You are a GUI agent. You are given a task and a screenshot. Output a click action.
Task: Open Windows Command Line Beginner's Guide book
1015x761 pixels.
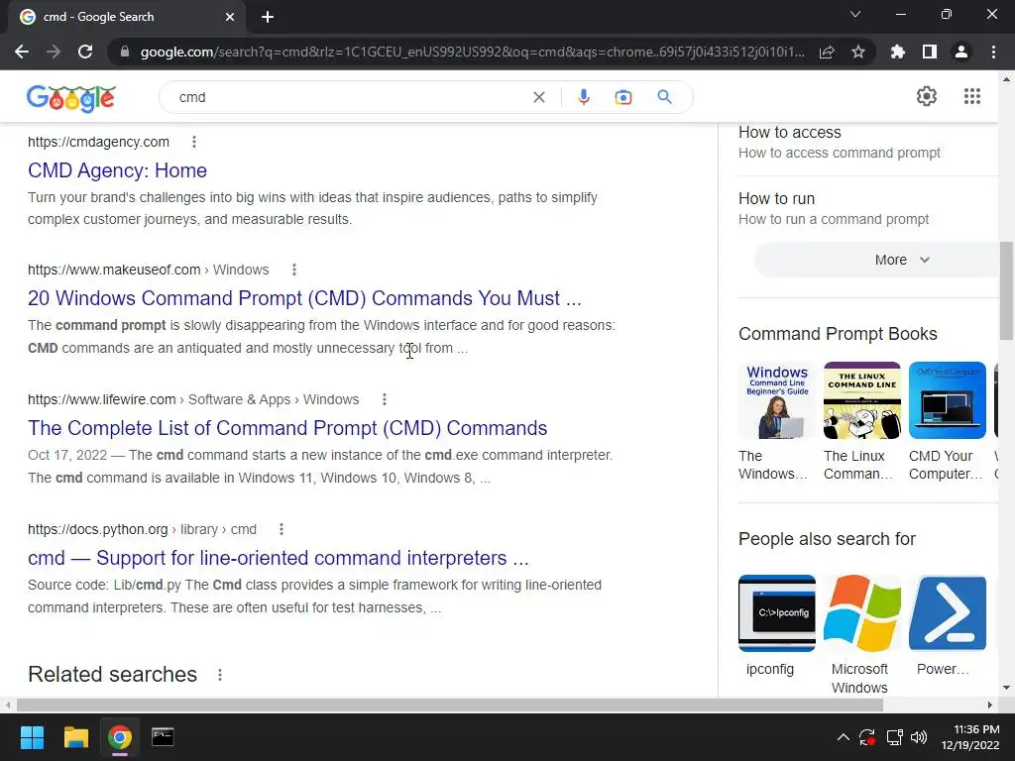click(x=777, y=400)
